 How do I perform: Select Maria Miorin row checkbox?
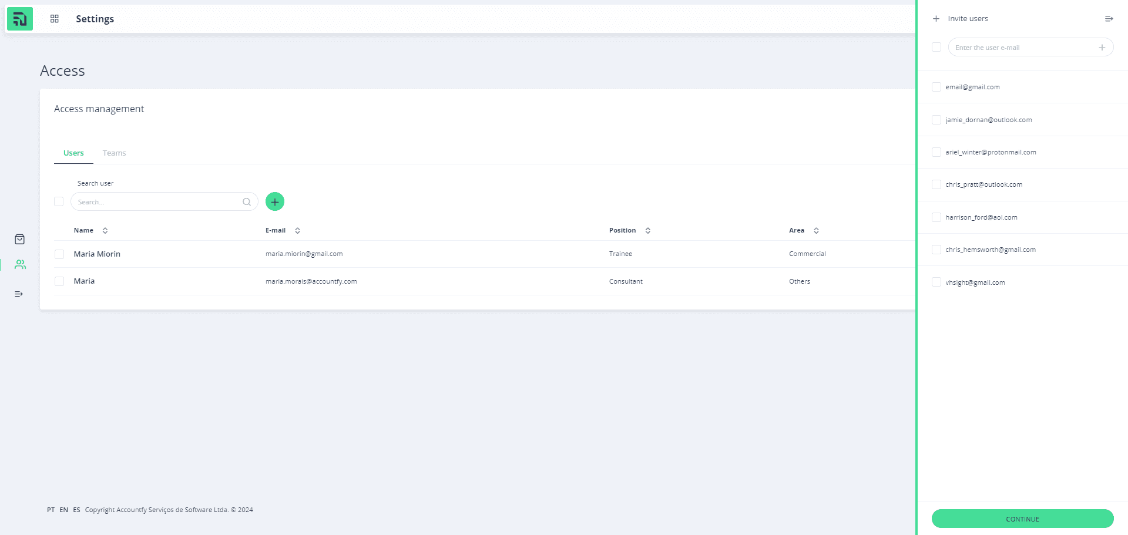coord(59,254)
